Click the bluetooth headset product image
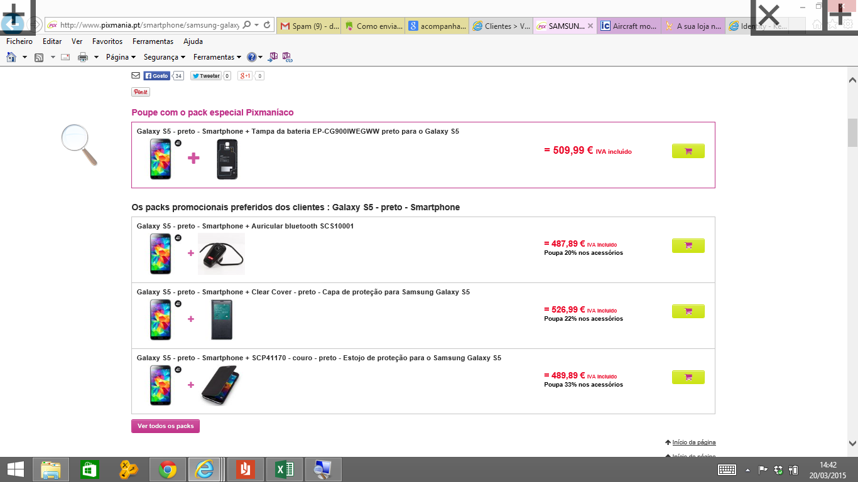Image resolution: width=858 pixels, height=482 pixels. pyautogui.click(x=221, y=254)
